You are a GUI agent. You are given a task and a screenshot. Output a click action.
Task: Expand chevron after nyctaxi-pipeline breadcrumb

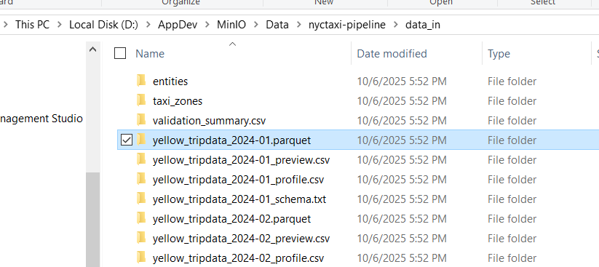click(x=396, y=25)
